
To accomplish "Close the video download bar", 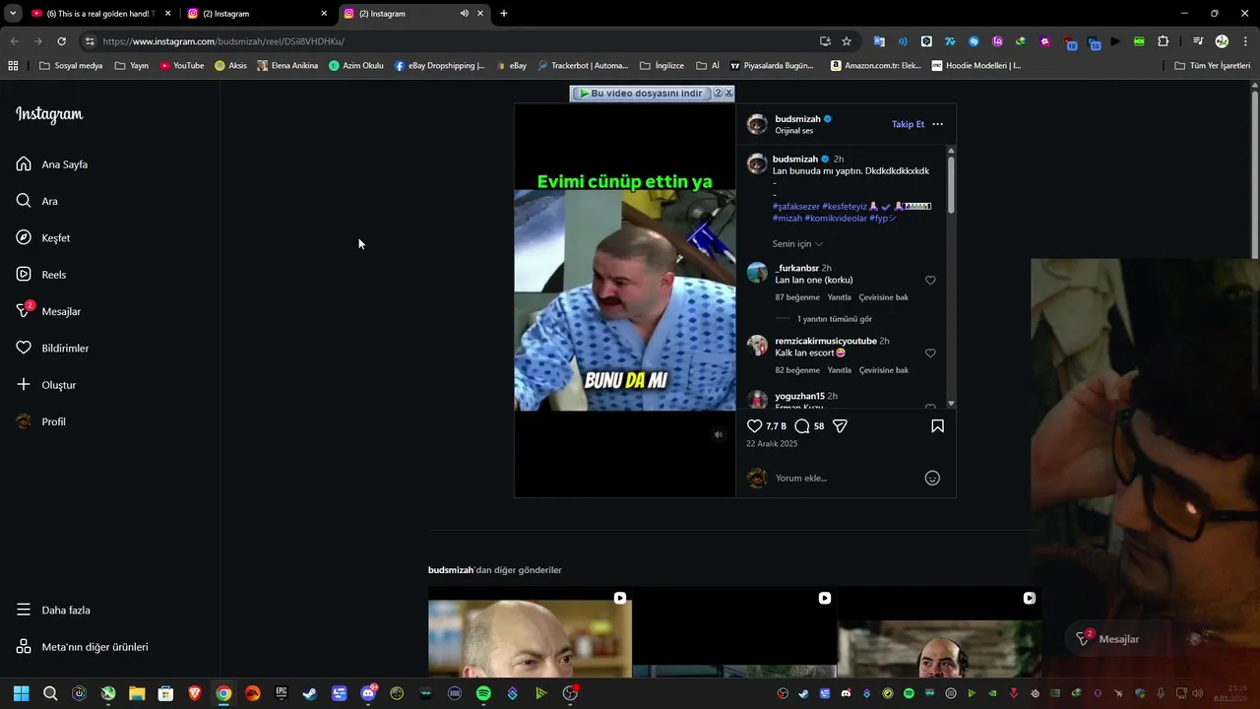I will click(728, 93).
